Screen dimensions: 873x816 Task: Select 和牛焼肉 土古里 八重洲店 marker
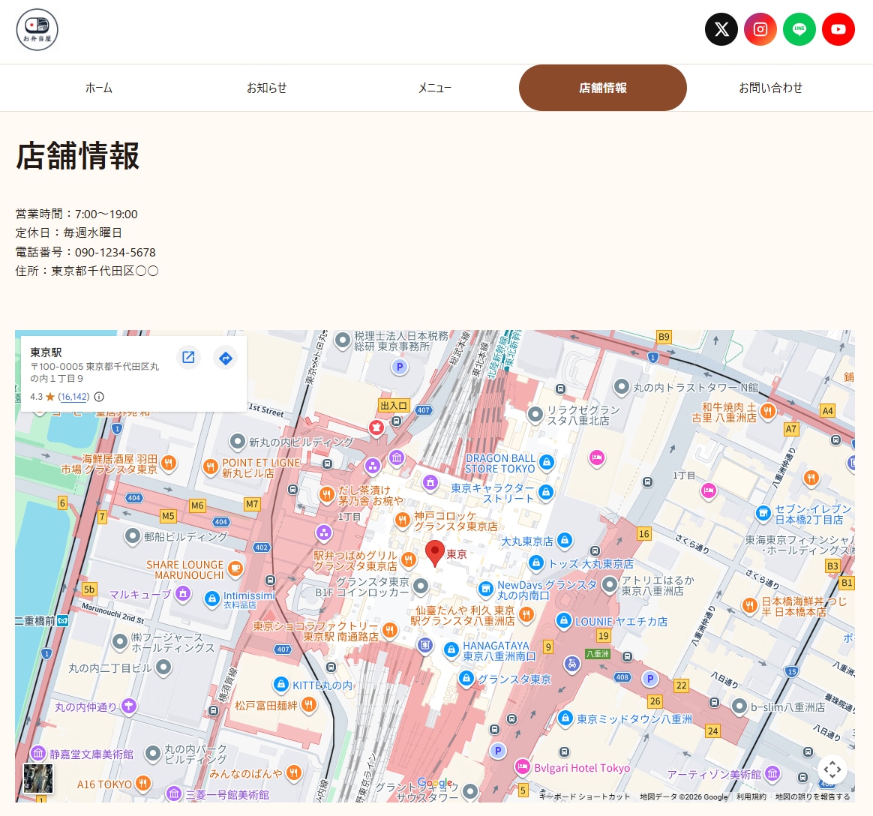tap(768, 411)
